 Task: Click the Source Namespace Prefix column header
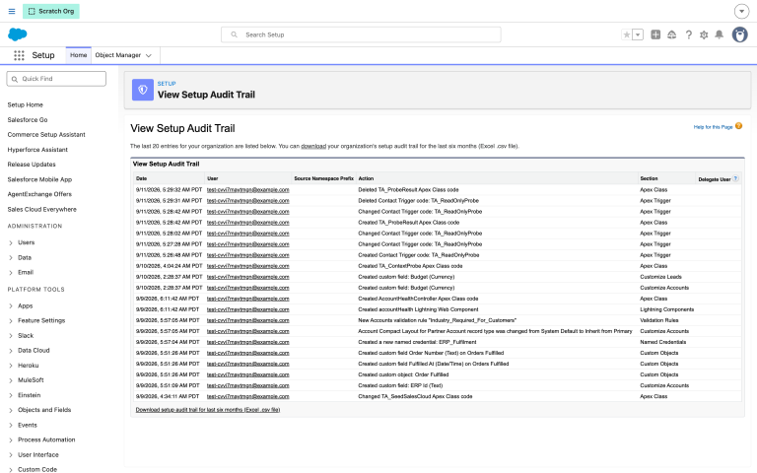(324, 178)
